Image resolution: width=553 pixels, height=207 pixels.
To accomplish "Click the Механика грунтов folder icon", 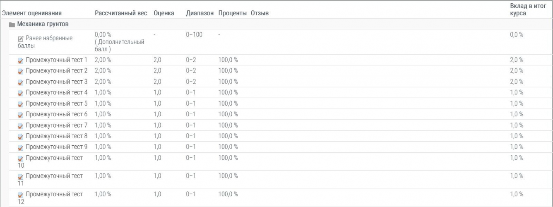I will tap(12, 24).
